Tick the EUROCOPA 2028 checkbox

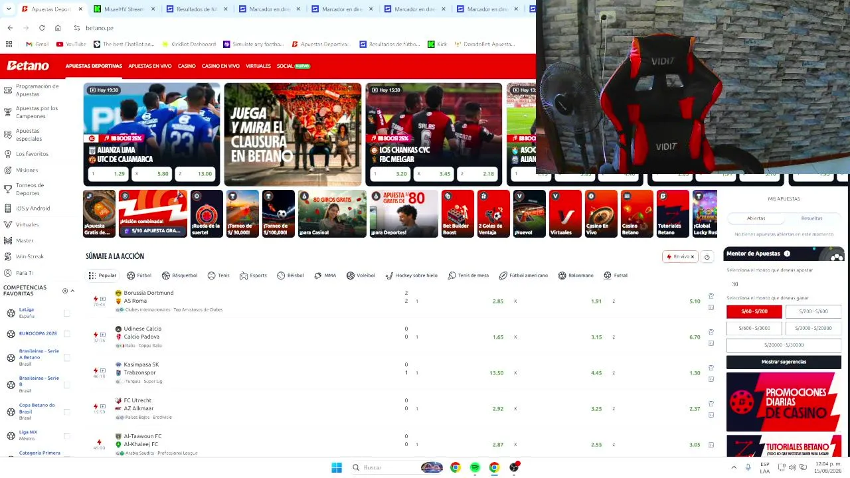pos(66,333)
